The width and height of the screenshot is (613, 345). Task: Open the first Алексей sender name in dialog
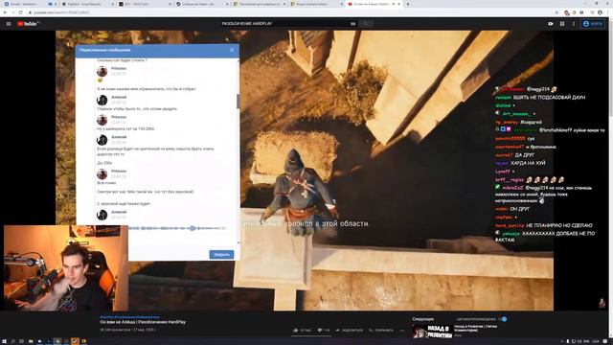[x=119, y=97]
